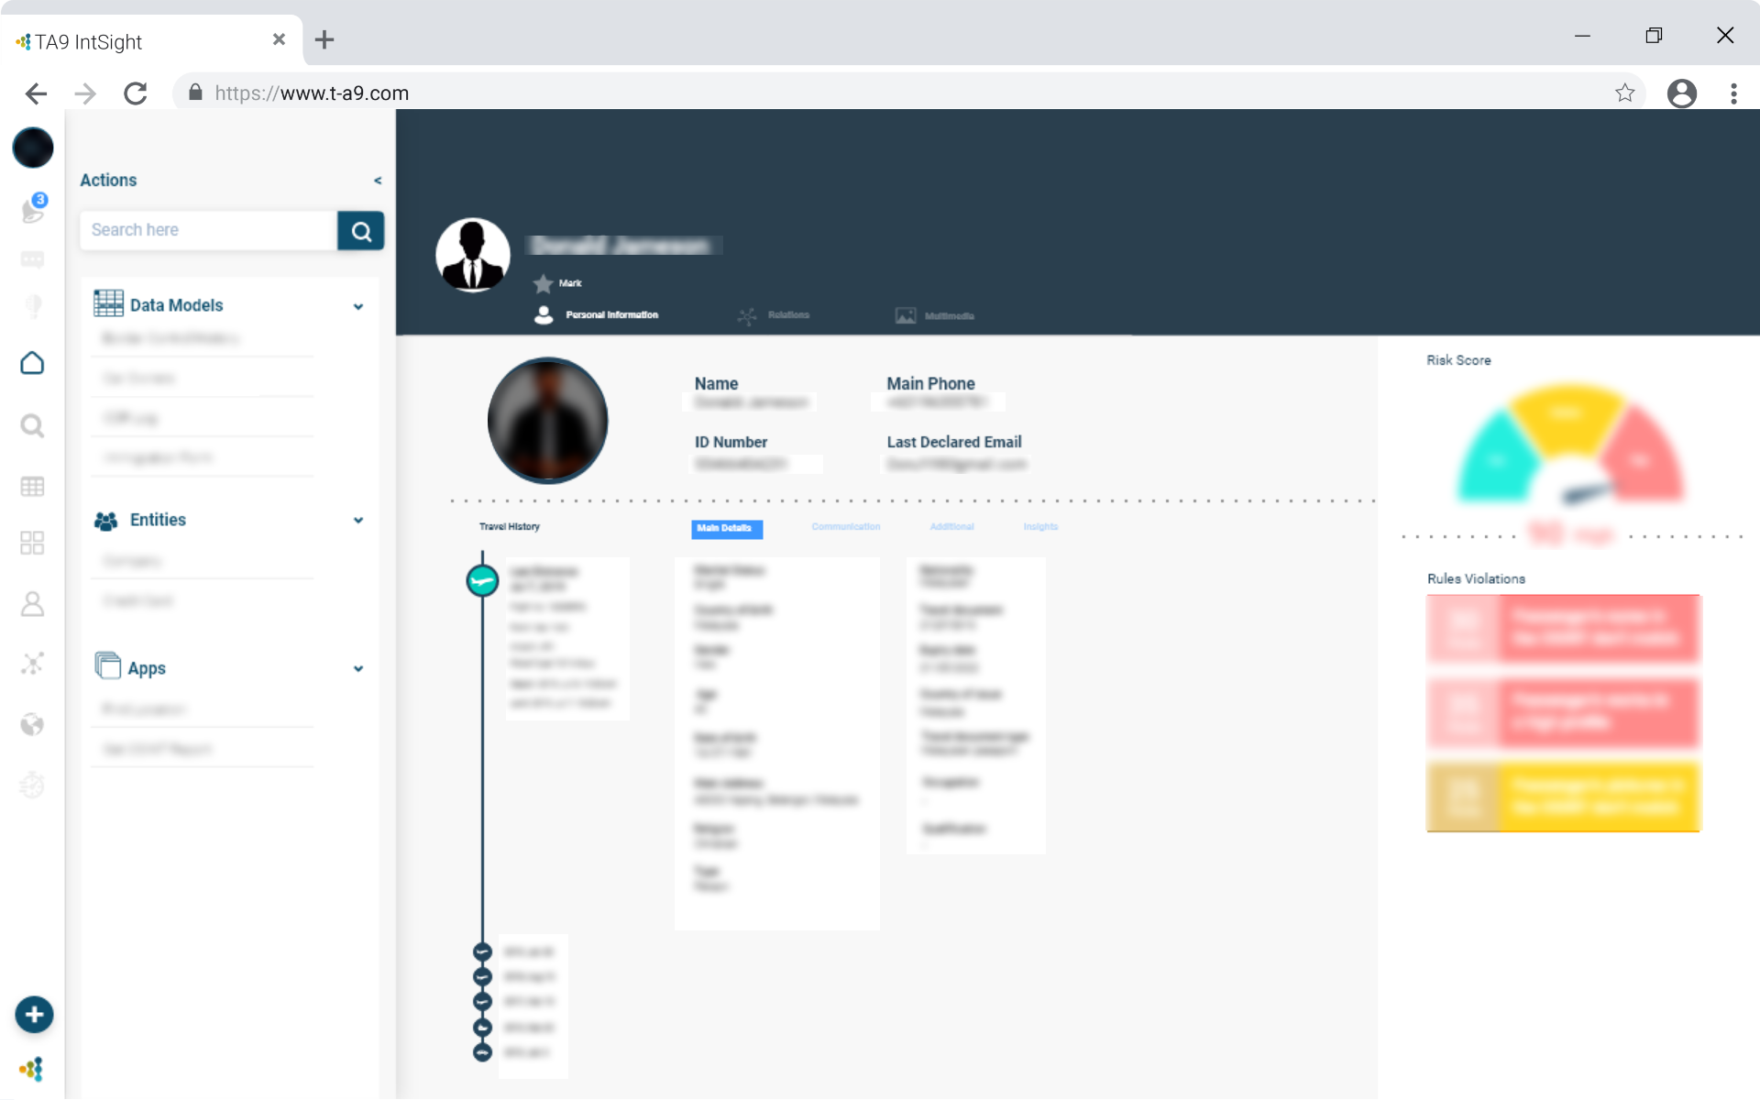Collapse the Actions panel arrow
Screen dimensions: 1760x1100
tap(377, 181)
